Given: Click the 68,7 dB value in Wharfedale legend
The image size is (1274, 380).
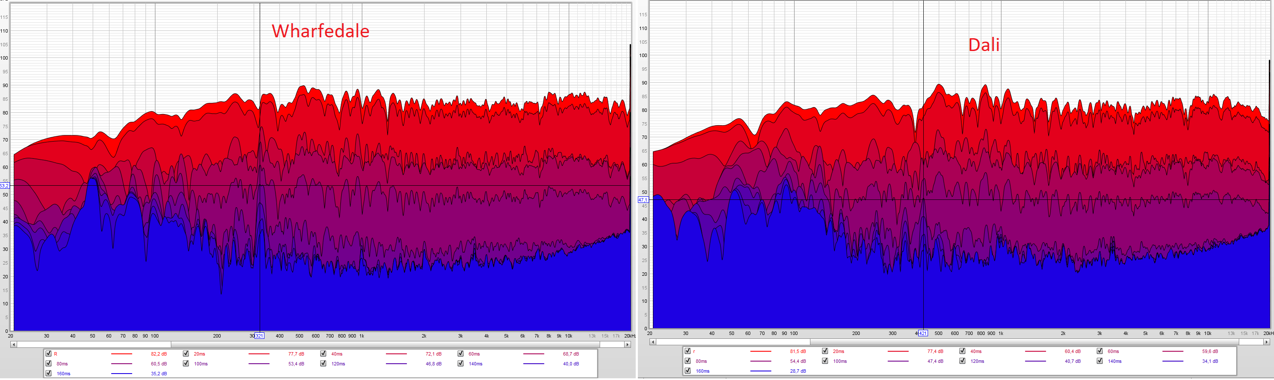Looking at the screenshot, I should pyautogui.click(x=571, y=354).
